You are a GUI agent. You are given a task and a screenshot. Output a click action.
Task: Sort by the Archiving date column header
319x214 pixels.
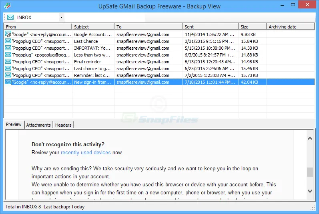pyautogui.click(x=291, y=27)
